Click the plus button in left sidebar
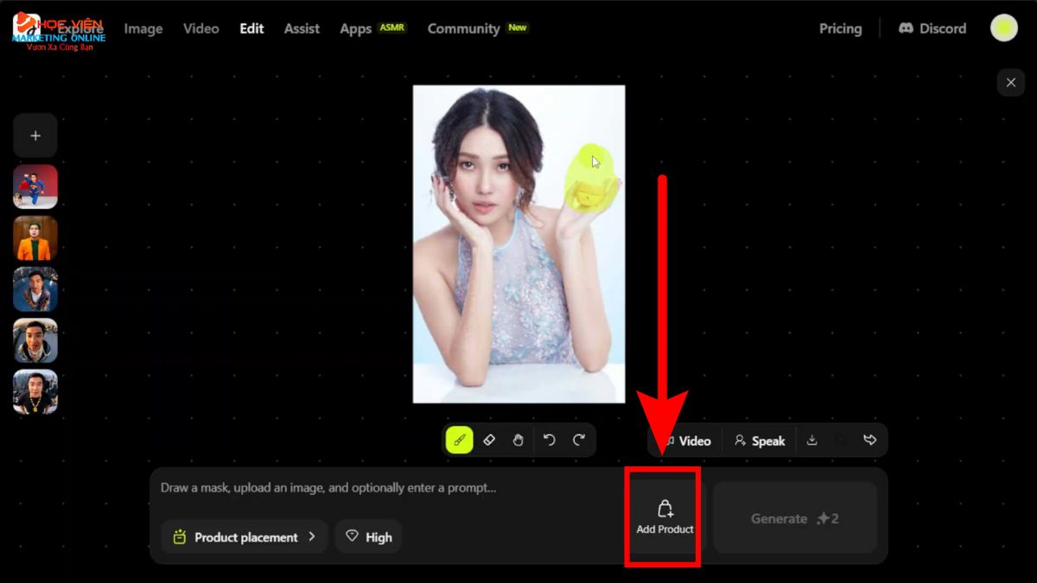 [35, 136]
